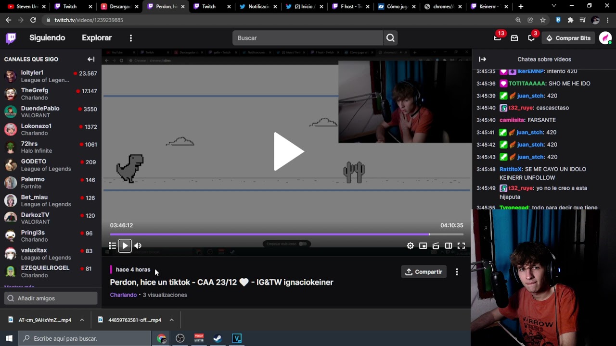This screenshot has height=346, width=616.
Task: Open notifications bell with 3 badge
Action: (531, 38)
